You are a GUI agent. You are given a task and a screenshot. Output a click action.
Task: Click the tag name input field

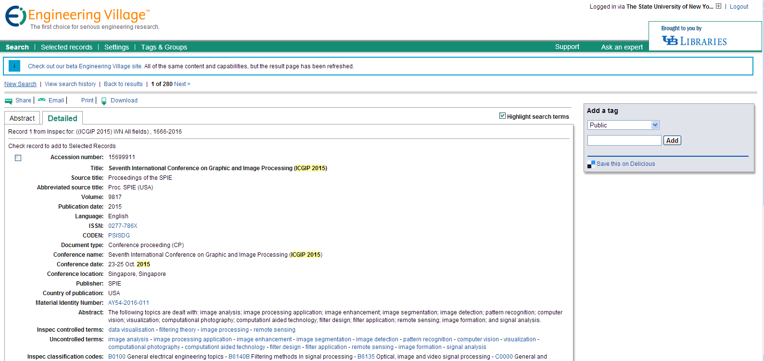624,140
